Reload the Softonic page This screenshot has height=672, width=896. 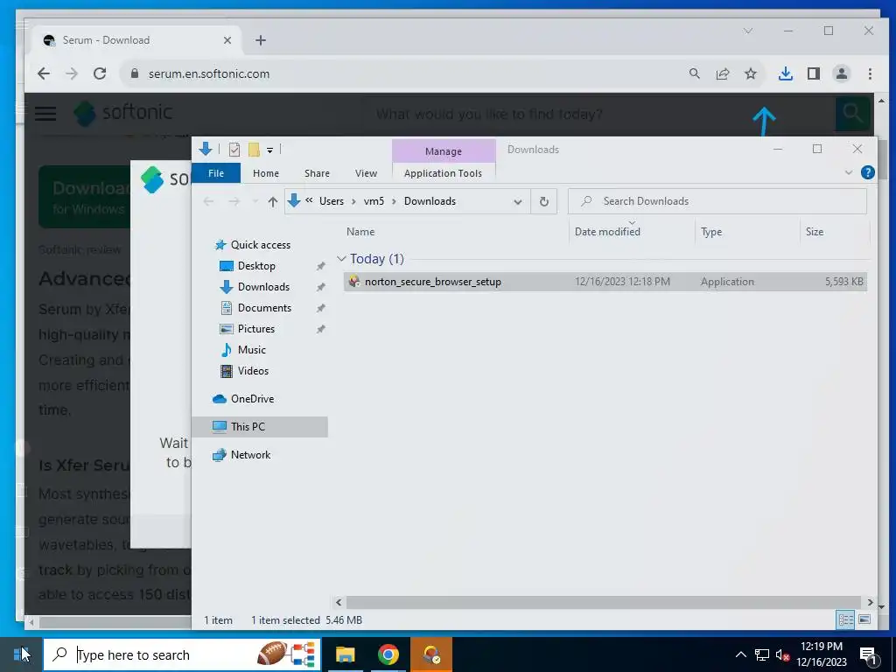point(100,73)
